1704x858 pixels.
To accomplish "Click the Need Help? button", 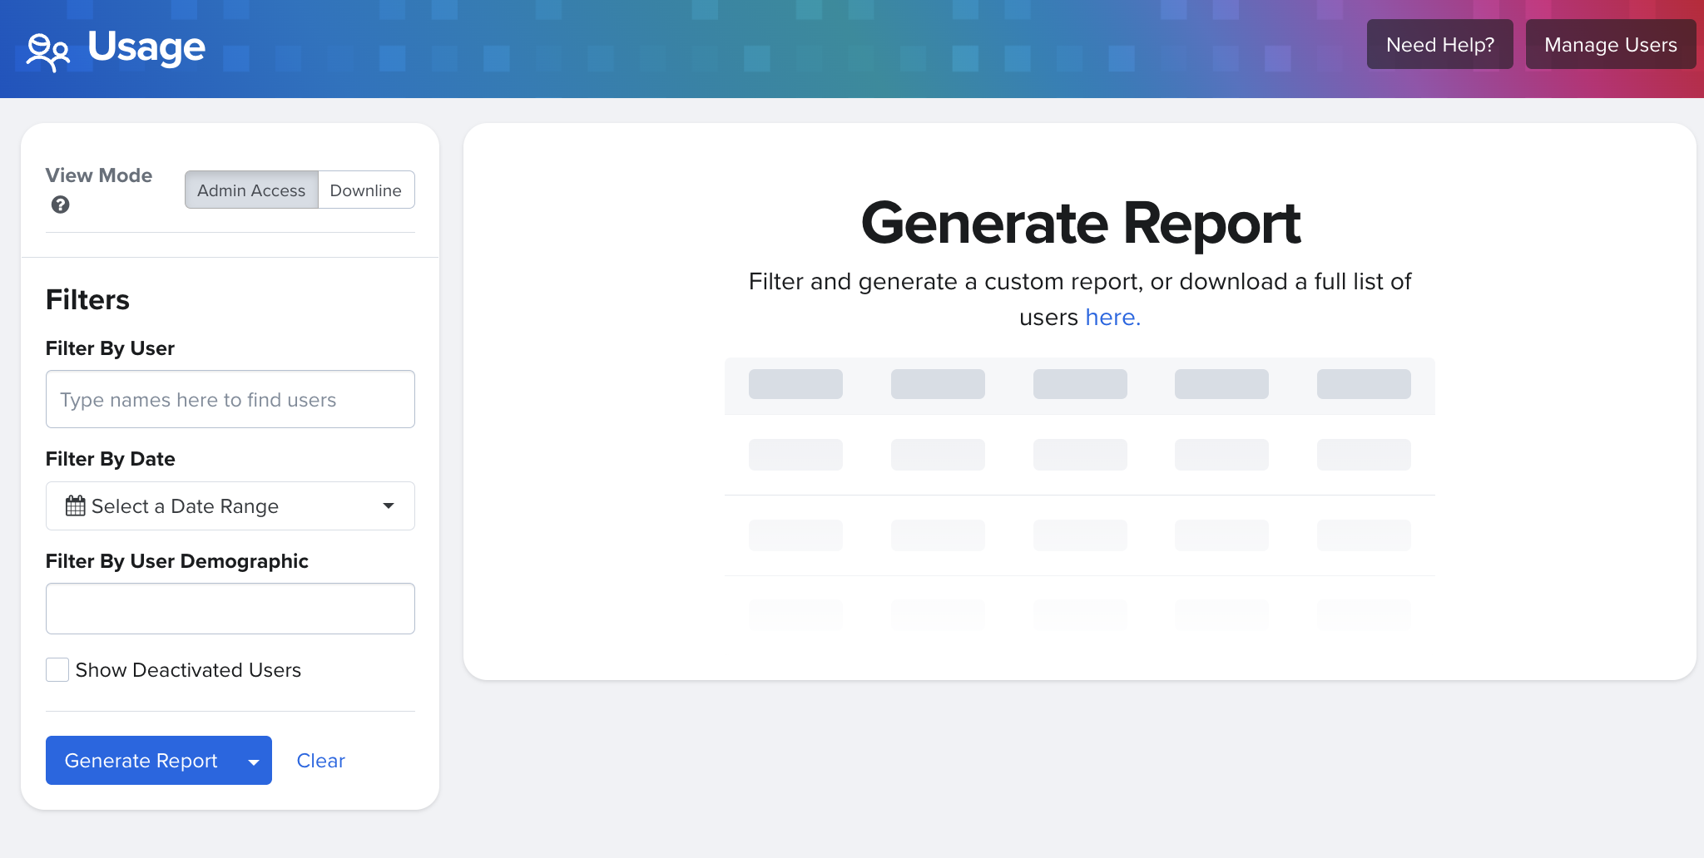I will 1439,45.
